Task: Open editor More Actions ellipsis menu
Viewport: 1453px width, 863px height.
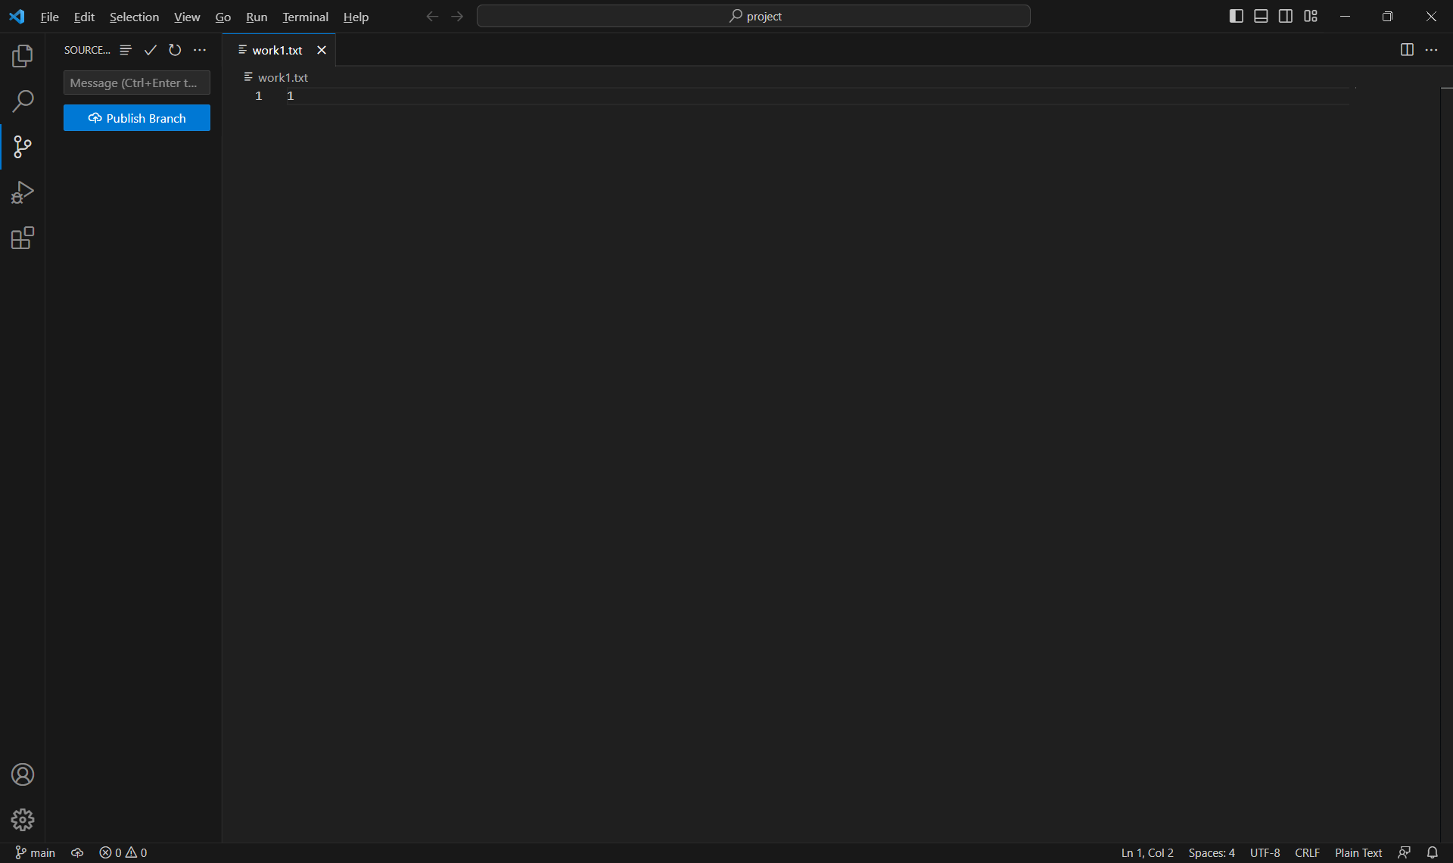Action: pos(1431,50)
